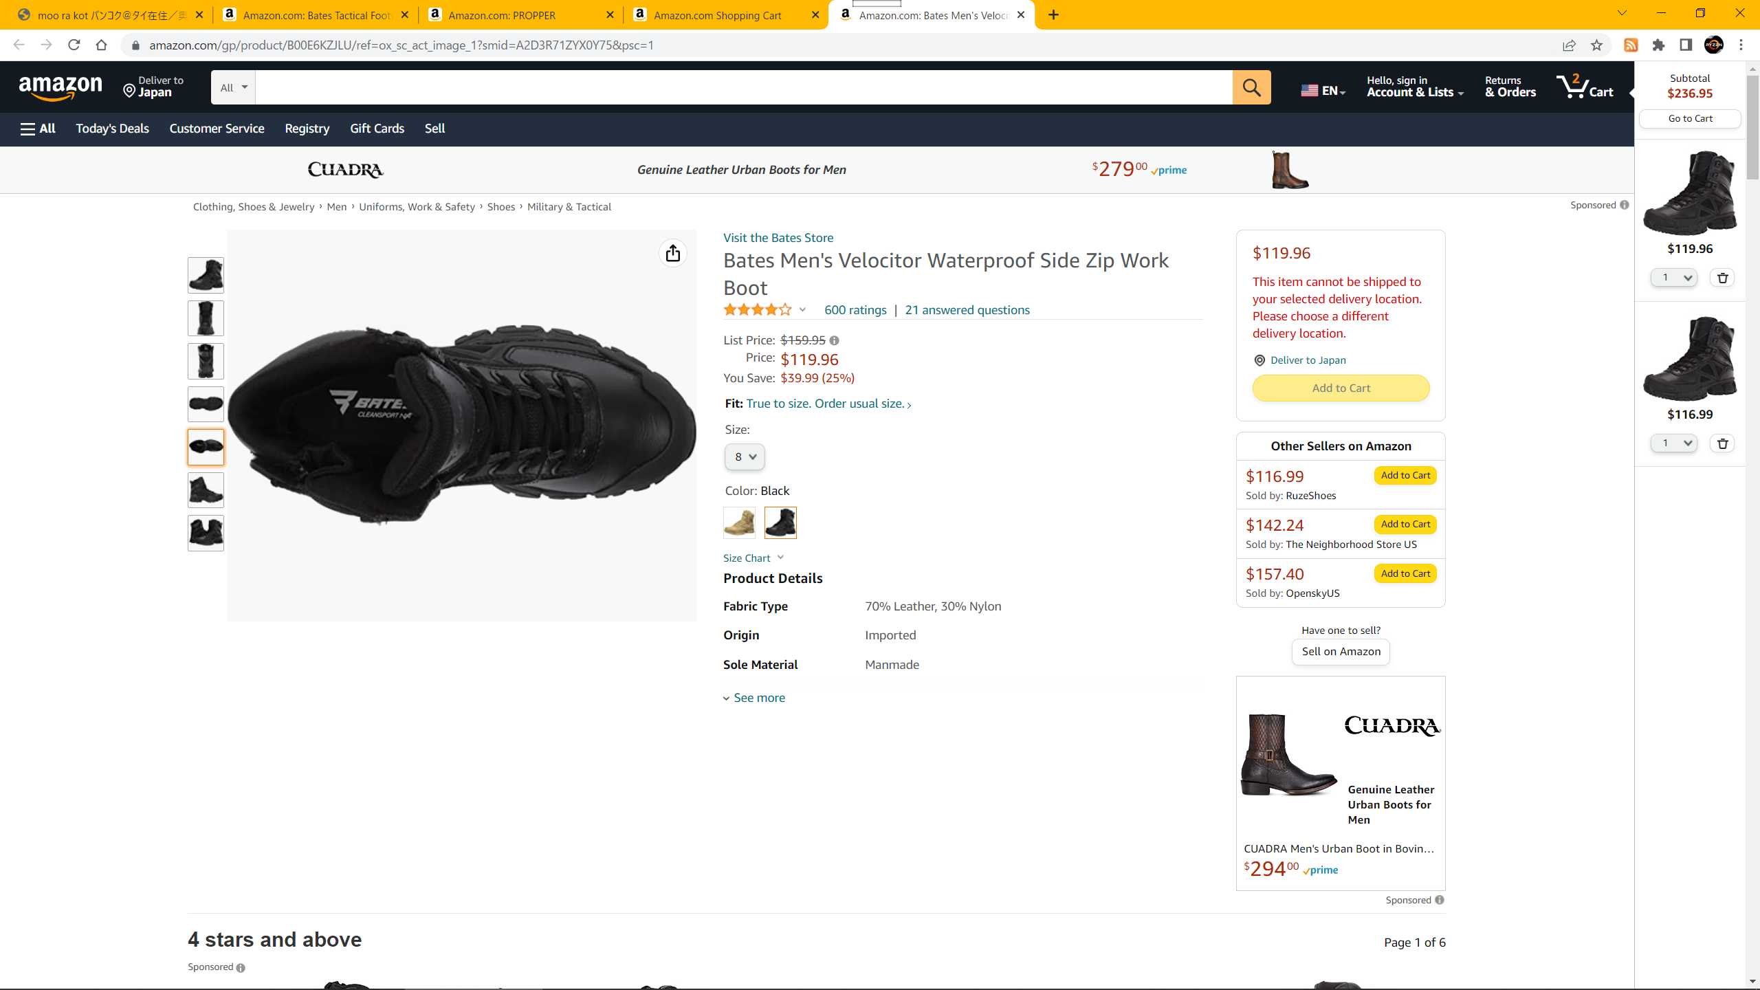
Task: Click the yellow Add to Cart button
Action: pos(1341,388)
